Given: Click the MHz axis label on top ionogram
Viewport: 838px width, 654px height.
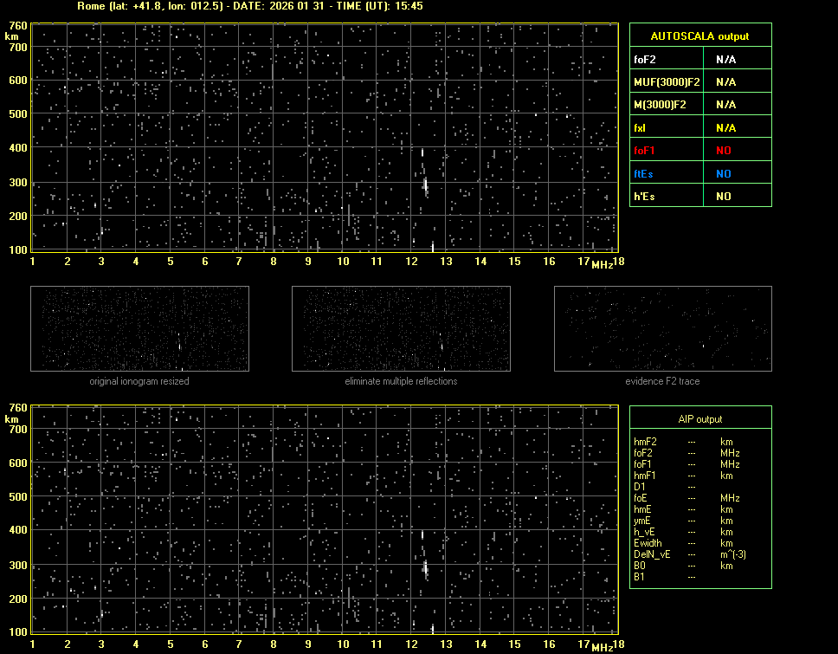Looking at the screenshot, I should [602, 263].
